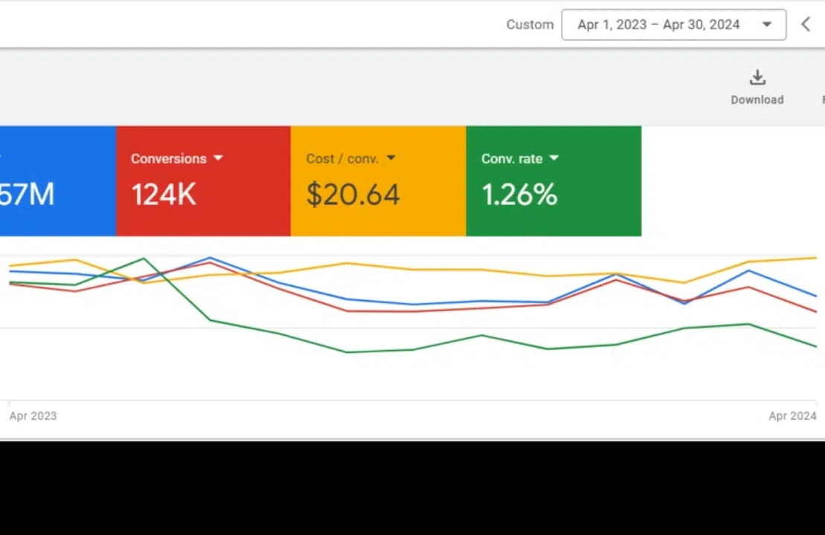The width and height of the screenshot is (825, 535).
Task: Select the Cost / conv. label on yellow card
Action: 342,158
